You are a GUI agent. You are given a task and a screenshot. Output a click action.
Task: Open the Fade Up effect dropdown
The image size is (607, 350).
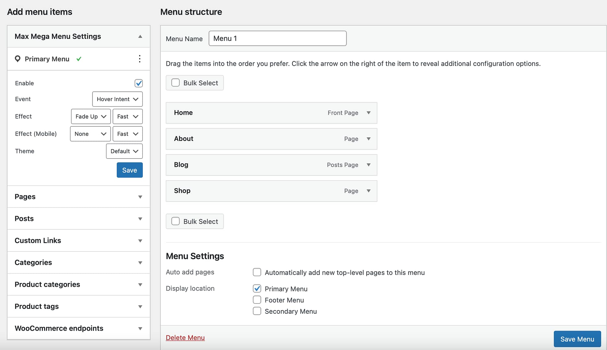(91, 116)
